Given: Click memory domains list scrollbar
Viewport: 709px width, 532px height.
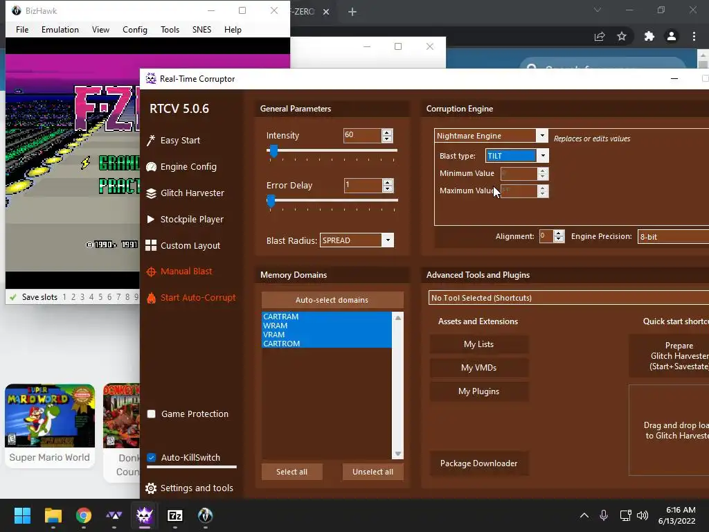Looking at the screenshot, I should [x=398, y=385].
